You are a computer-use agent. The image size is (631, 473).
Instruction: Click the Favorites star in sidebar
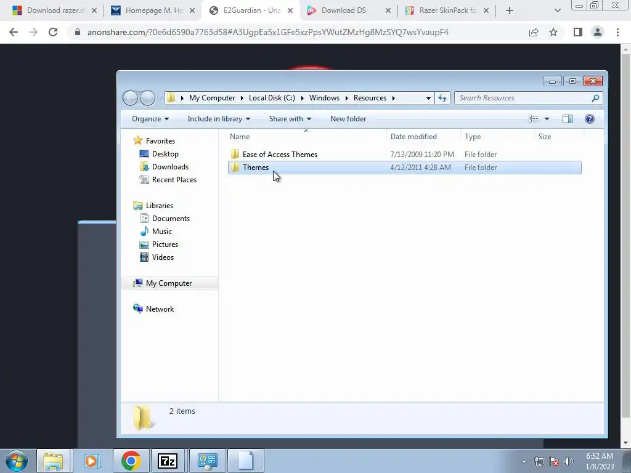click(137, 140)
